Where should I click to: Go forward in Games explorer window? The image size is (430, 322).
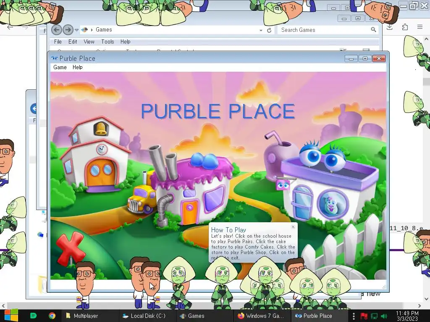click(68, 30)
